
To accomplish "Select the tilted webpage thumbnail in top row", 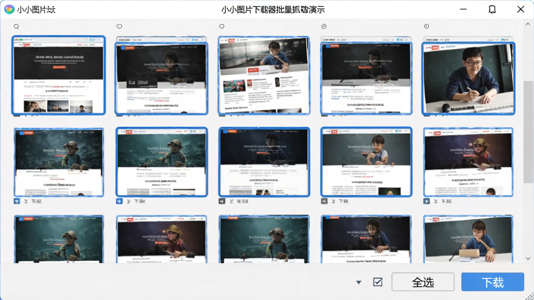I will click(x=264, y=75).
